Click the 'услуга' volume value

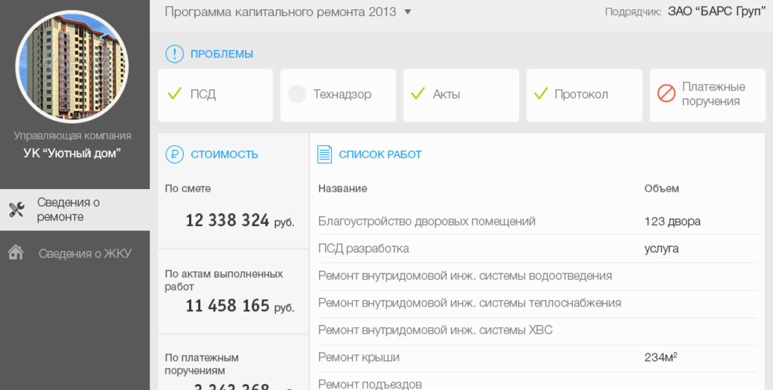[x=661, y=249]
